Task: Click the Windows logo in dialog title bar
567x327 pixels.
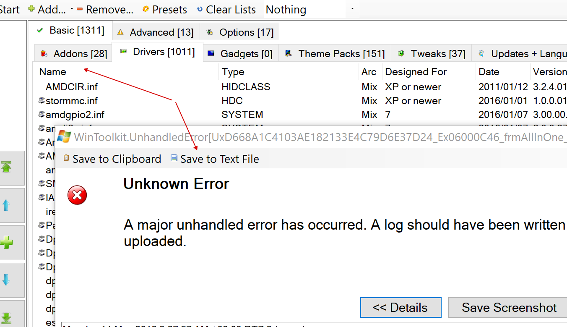Action: [64, 136]
